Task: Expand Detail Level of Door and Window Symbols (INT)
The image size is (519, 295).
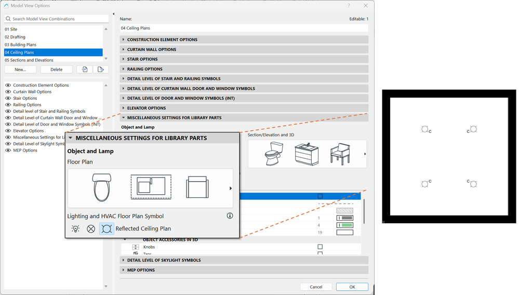Action: point(124,98)
